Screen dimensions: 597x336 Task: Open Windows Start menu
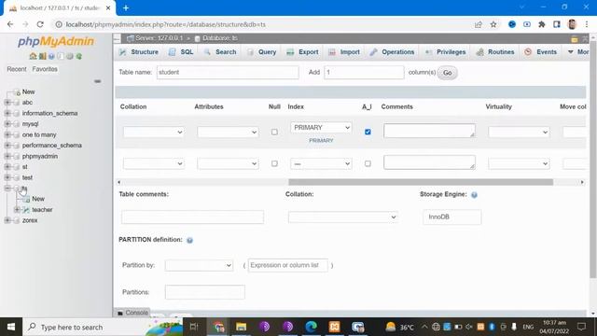click(11, 327)
